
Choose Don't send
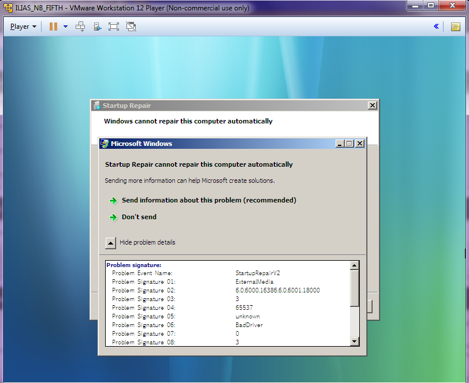(x=139, y=217)
